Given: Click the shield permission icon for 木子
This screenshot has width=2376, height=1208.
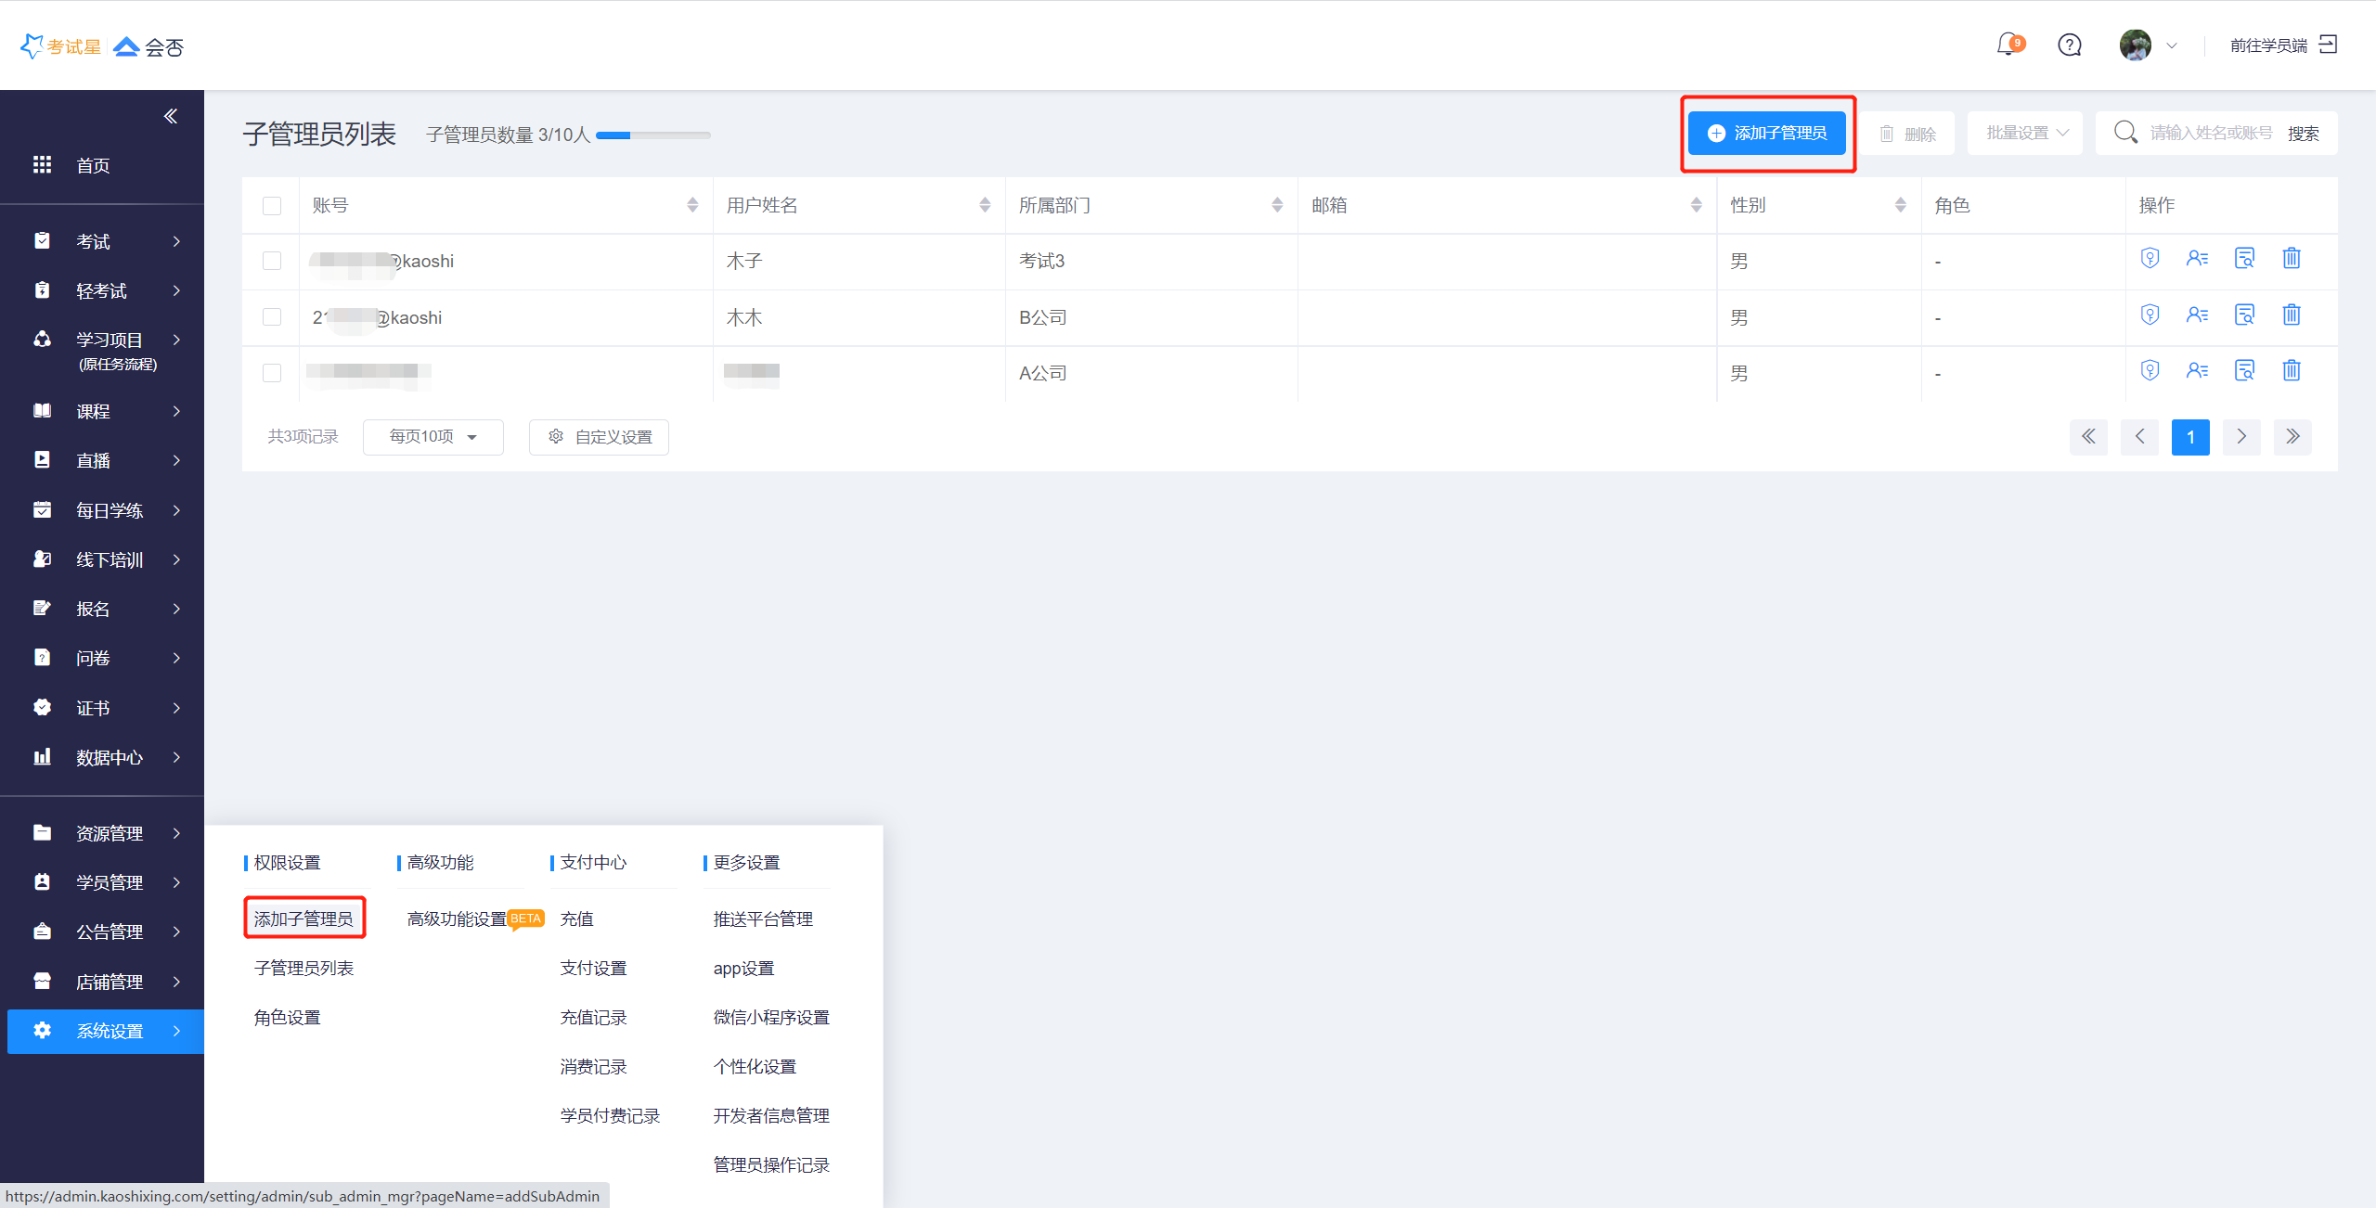Looking at the screenshot, I should pos(2150,259).
